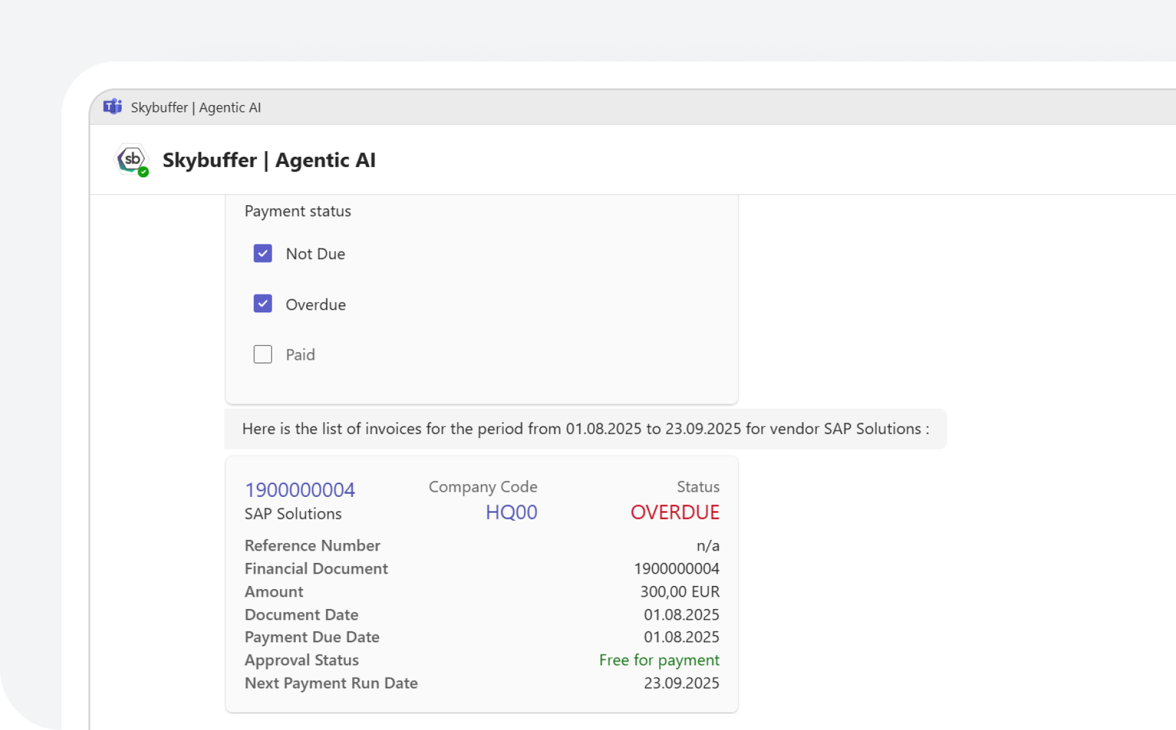Click the SAP Solutions vendor name in card

pos(293,514)
